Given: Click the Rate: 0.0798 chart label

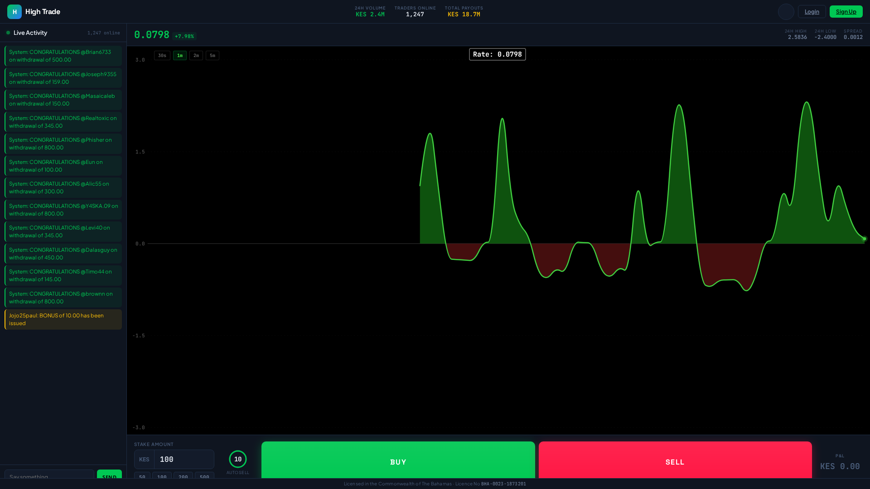Looking at the screenshot, I should coord(498,54).
